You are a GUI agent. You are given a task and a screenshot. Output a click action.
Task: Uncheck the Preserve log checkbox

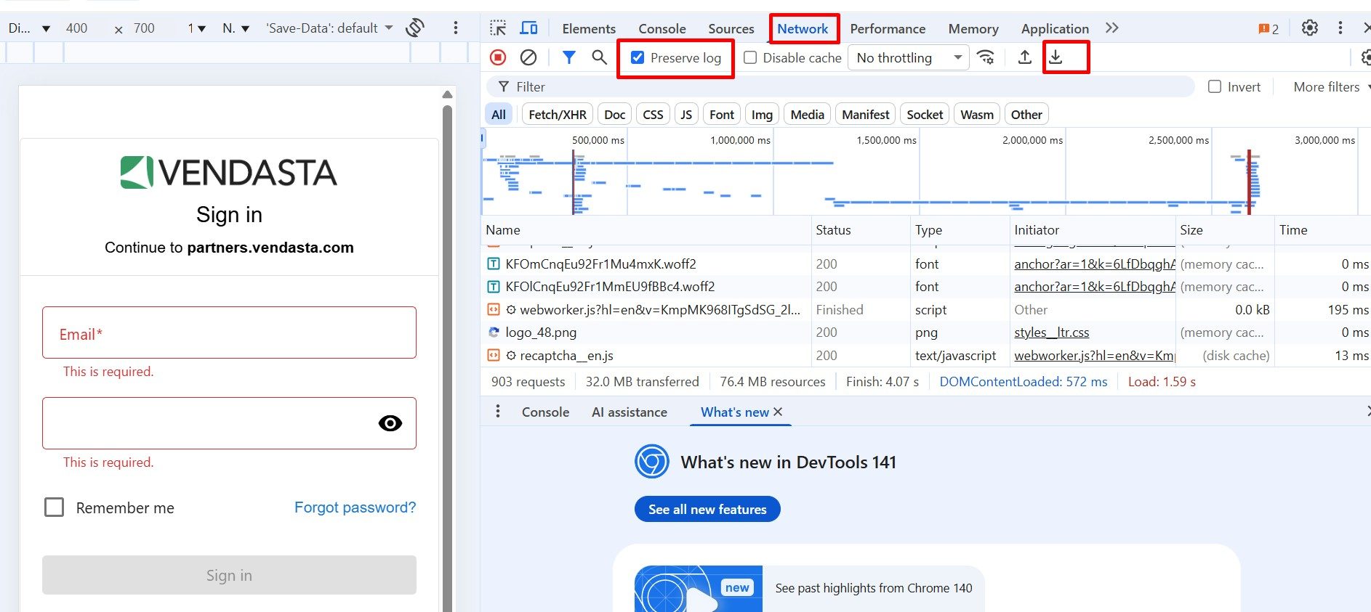(638, 57)
